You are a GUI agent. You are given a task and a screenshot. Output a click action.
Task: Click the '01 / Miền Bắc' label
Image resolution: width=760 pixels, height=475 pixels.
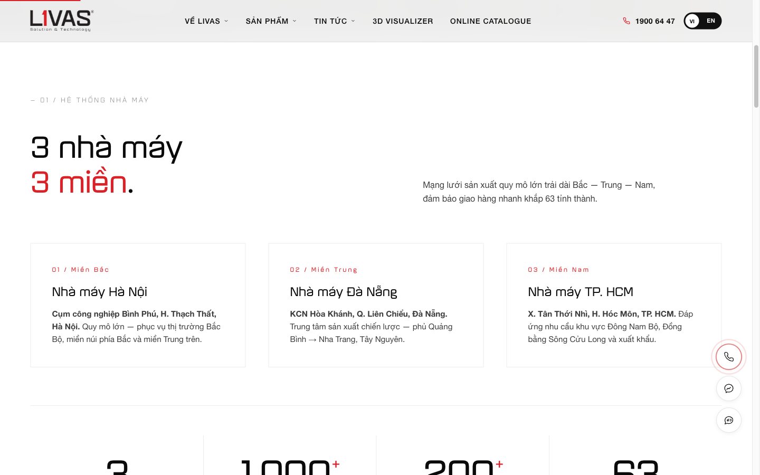coord(80,270)
